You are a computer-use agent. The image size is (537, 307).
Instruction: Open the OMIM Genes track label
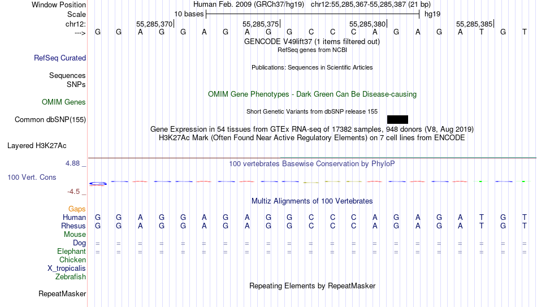pos(64,102)
